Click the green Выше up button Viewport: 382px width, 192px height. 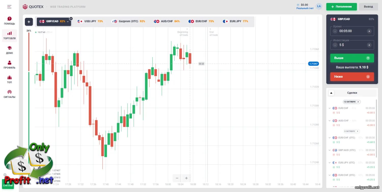(x=352, y=58)
